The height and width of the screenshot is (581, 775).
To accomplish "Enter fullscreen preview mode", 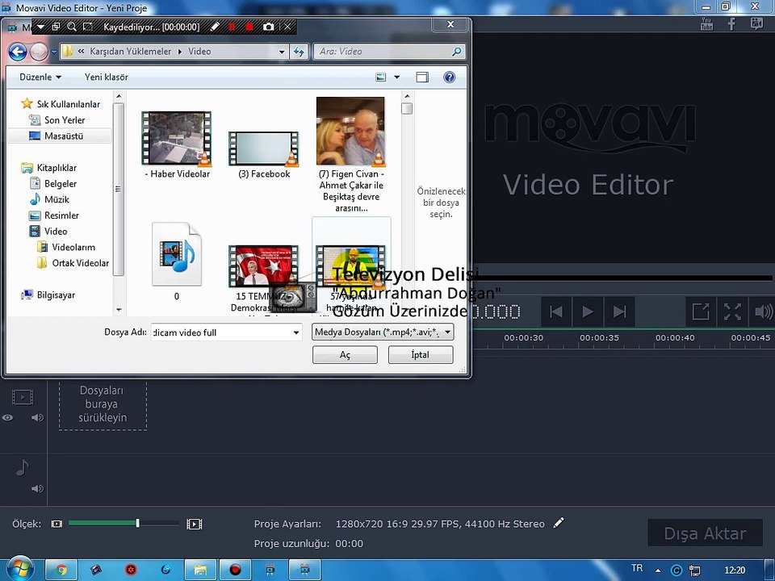I will click(732, 311).
